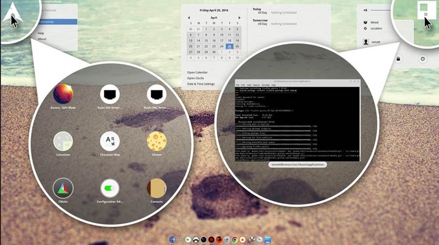Launch the Cheese webcam app
This screenshot has height=245, width=439.
tap(157, 141)
